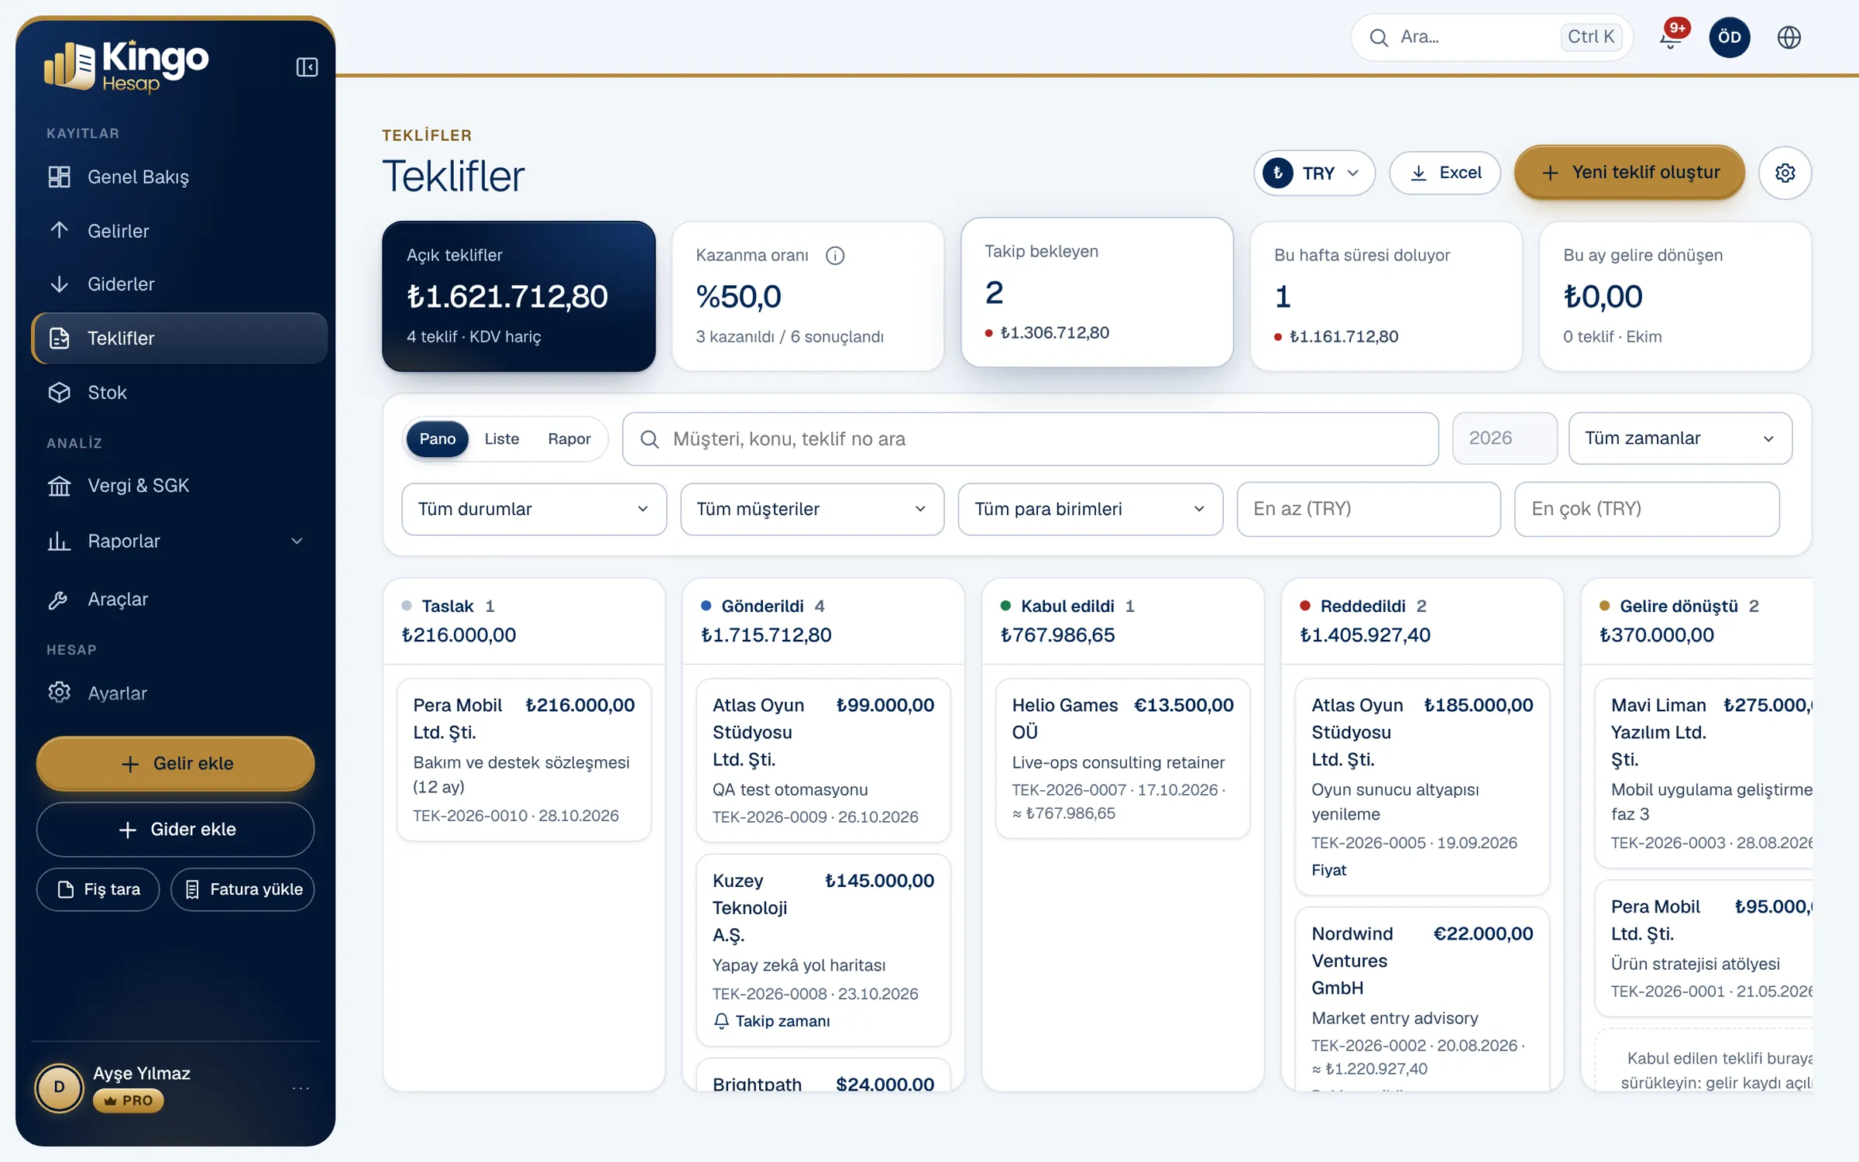Viewport: 1859px width, 1162px height.
Task: Open the Tüm zamanlar dropdown
Action: (x=1680, y=438)
